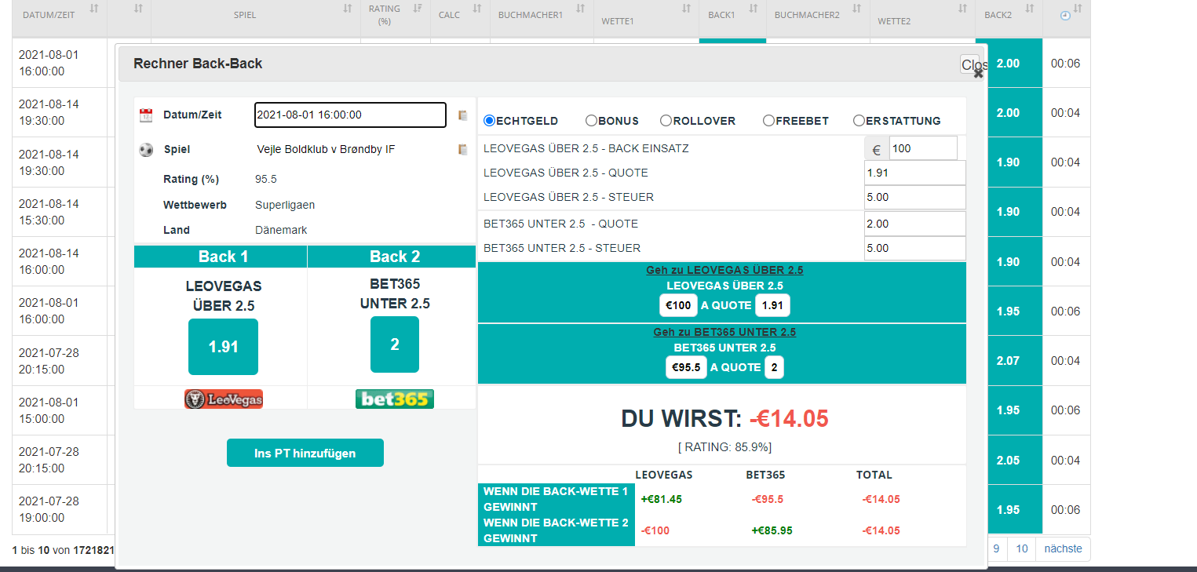
Task: Select the BONUS radio option
Action: (x=591, y=121)
